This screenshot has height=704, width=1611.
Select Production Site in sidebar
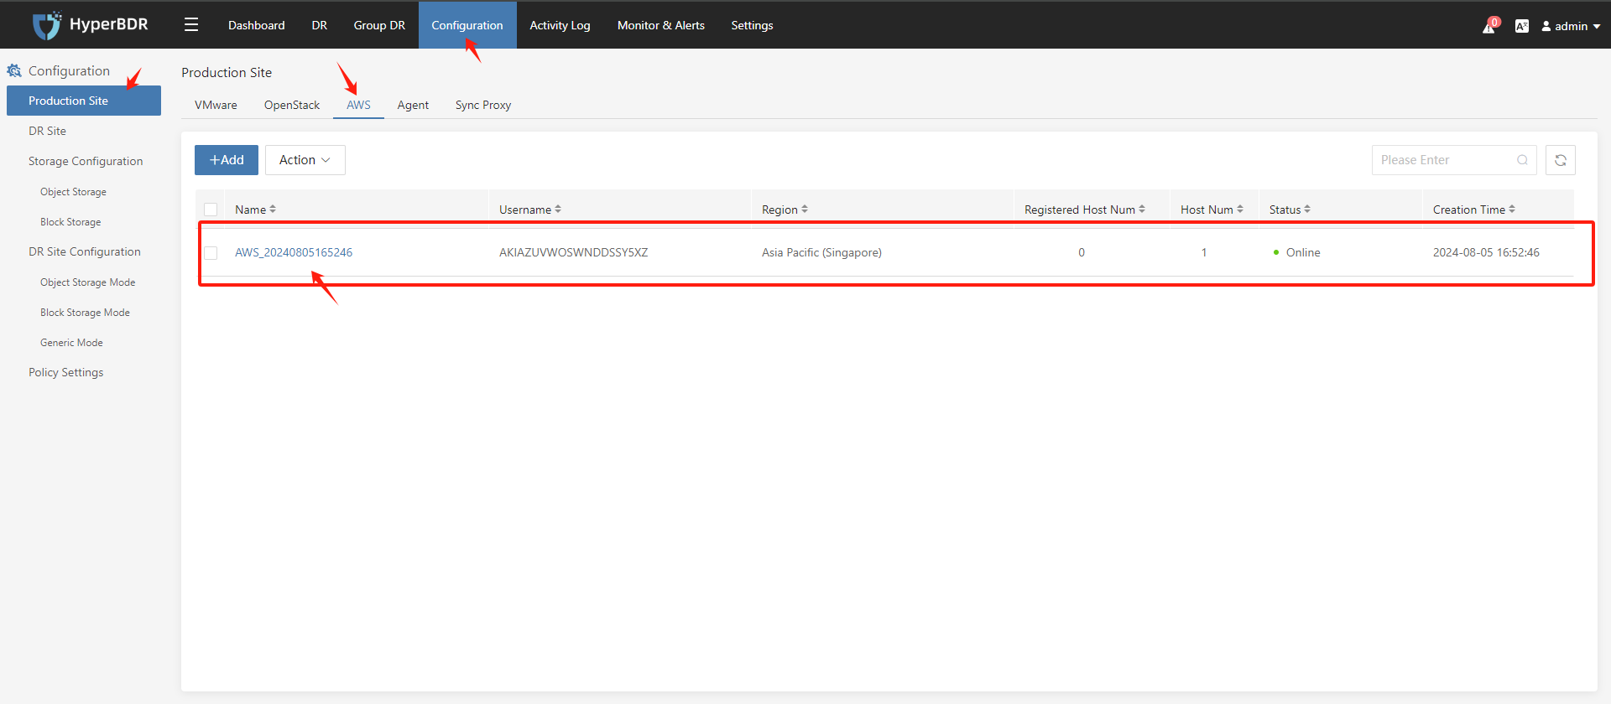[84, 101]
